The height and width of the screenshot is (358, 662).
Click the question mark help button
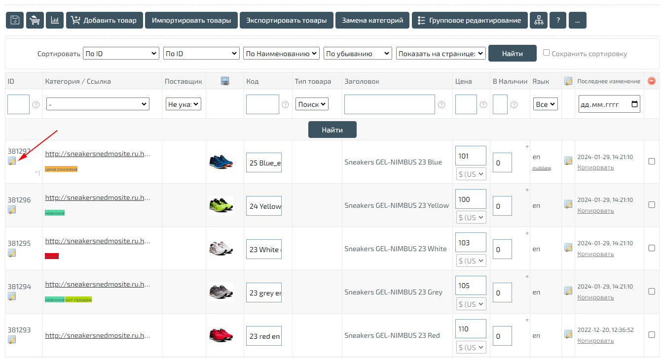click(x=557, y=20)
